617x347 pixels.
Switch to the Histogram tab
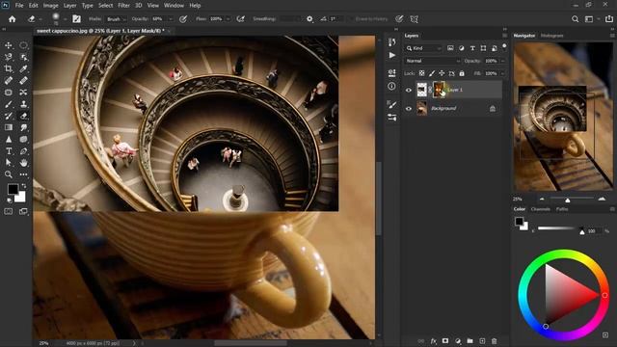[x=552, y=36]
